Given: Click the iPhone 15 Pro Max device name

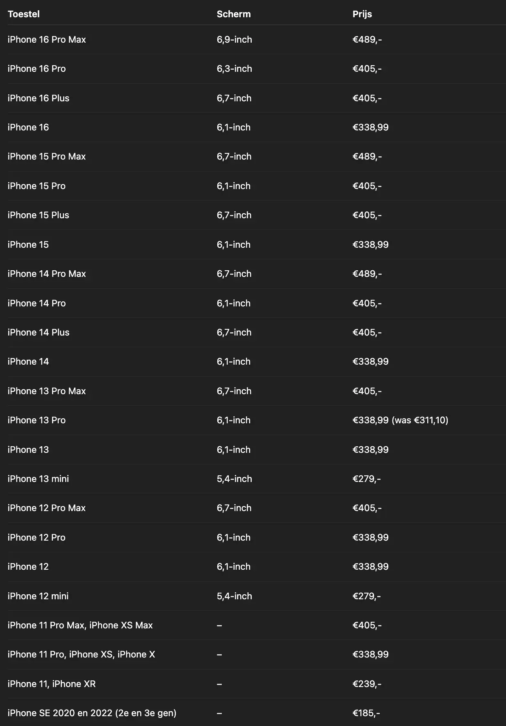Looking at the screenshot, I should (47, 156).
